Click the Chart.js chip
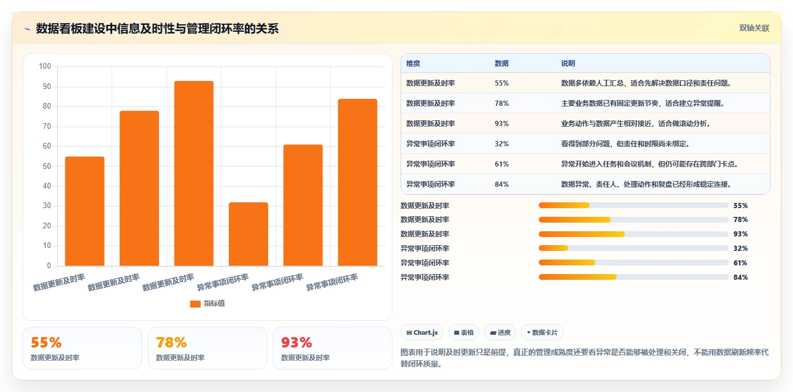 click(422, 332)
